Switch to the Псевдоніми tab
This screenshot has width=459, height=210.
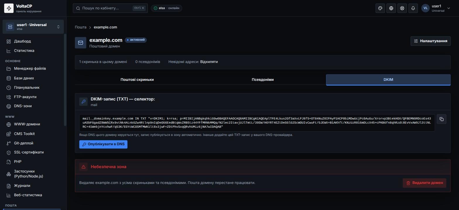(263, 80)
